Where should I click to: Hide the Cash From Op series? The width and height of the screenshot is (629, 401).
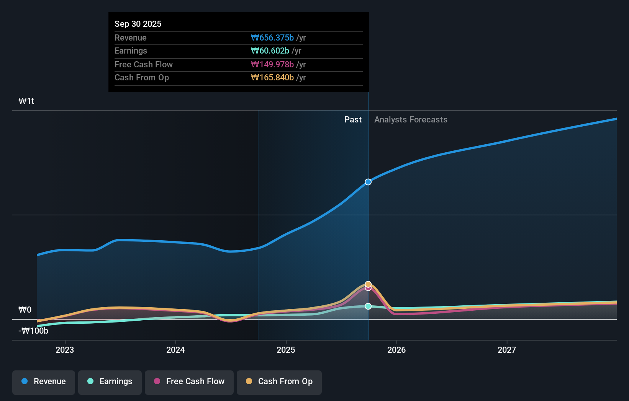(x=279, y=381)
